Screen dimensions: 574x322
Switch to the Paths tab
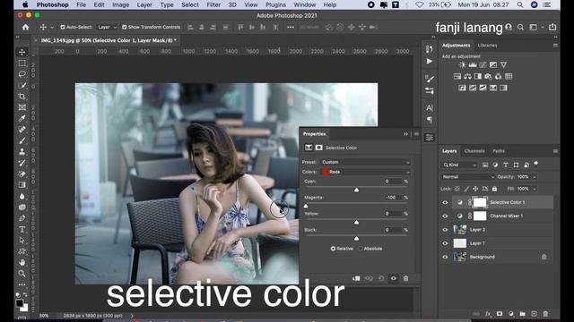(x=499, y=151)
